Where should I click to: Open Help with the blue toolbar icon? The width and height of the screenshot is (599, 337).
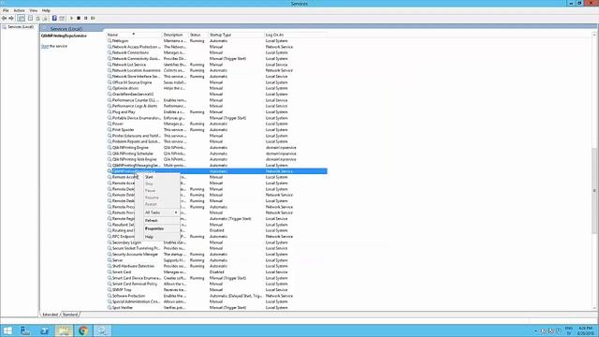(54, 18)
